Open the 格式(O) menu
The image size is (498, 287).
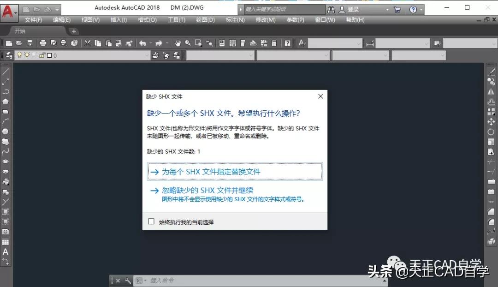tap(147, 20)
